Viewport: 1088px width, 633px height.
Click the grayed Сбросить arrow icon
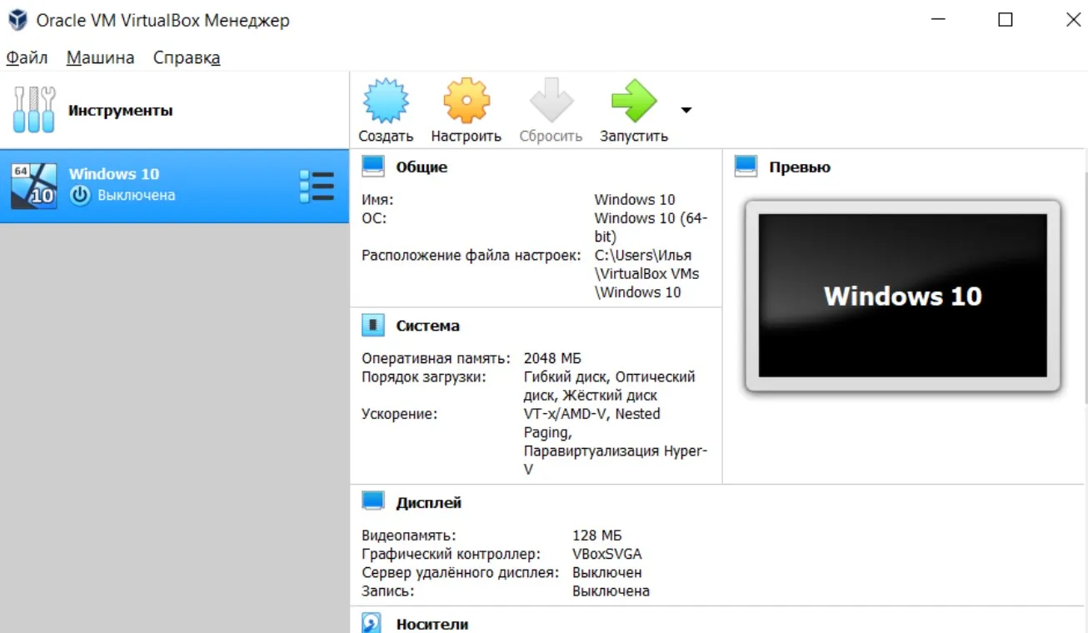(x=551, y=102)
